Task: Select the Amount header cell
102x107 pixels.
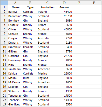Action: tap(65, 7)
